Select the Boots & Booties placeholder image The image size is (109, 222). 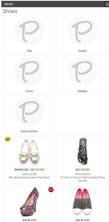(x=29, y=111)
